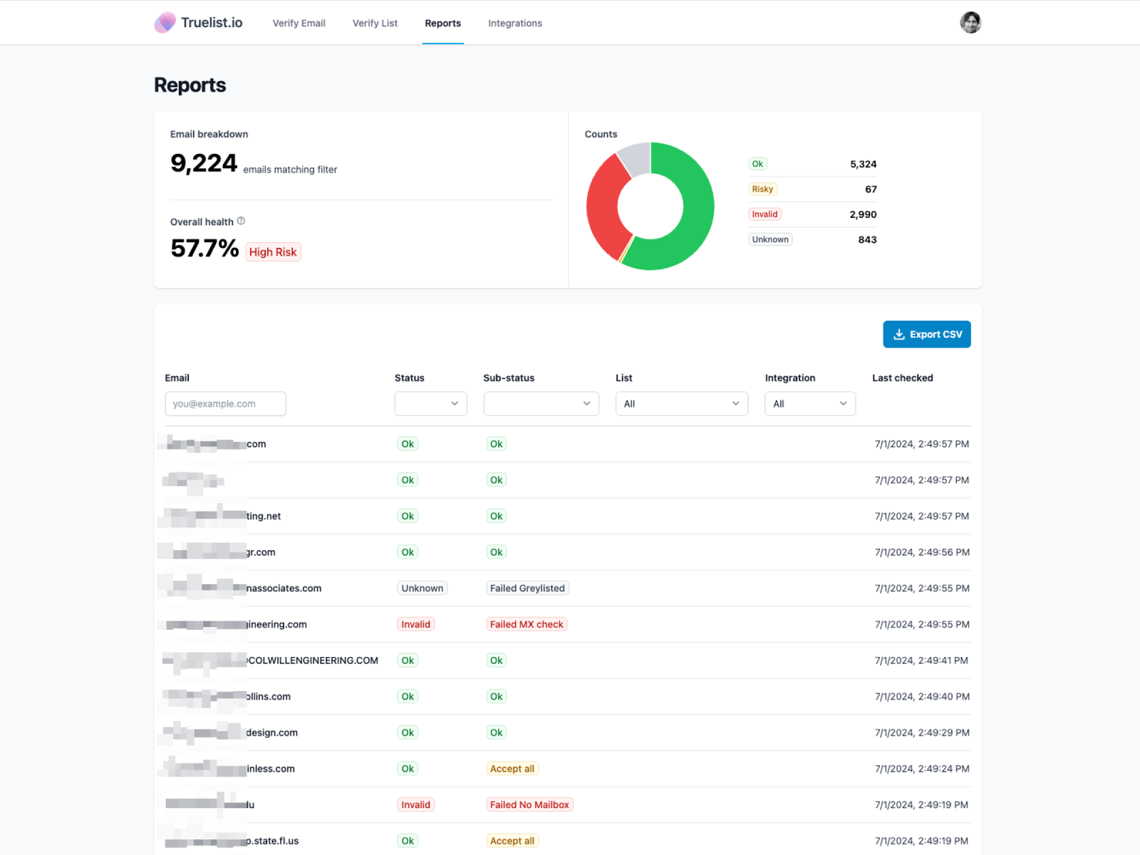The image size is (1140, 855).
Task: Switch to the Verify List tab
Action: (x=375, y=23)
